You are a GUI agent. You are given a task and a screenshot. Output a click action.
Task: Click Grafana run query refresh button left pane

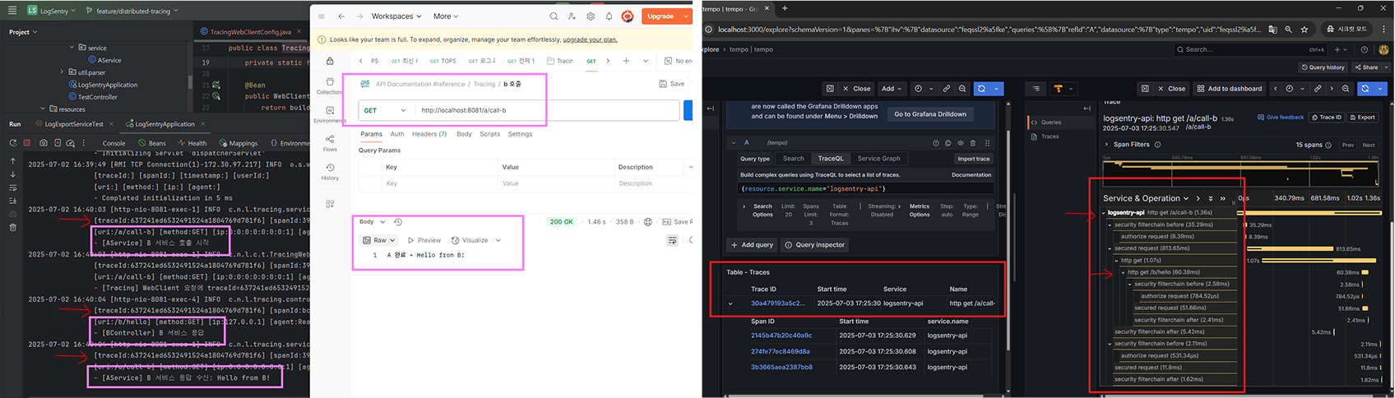pyautogui.click(x=981, y=88)
